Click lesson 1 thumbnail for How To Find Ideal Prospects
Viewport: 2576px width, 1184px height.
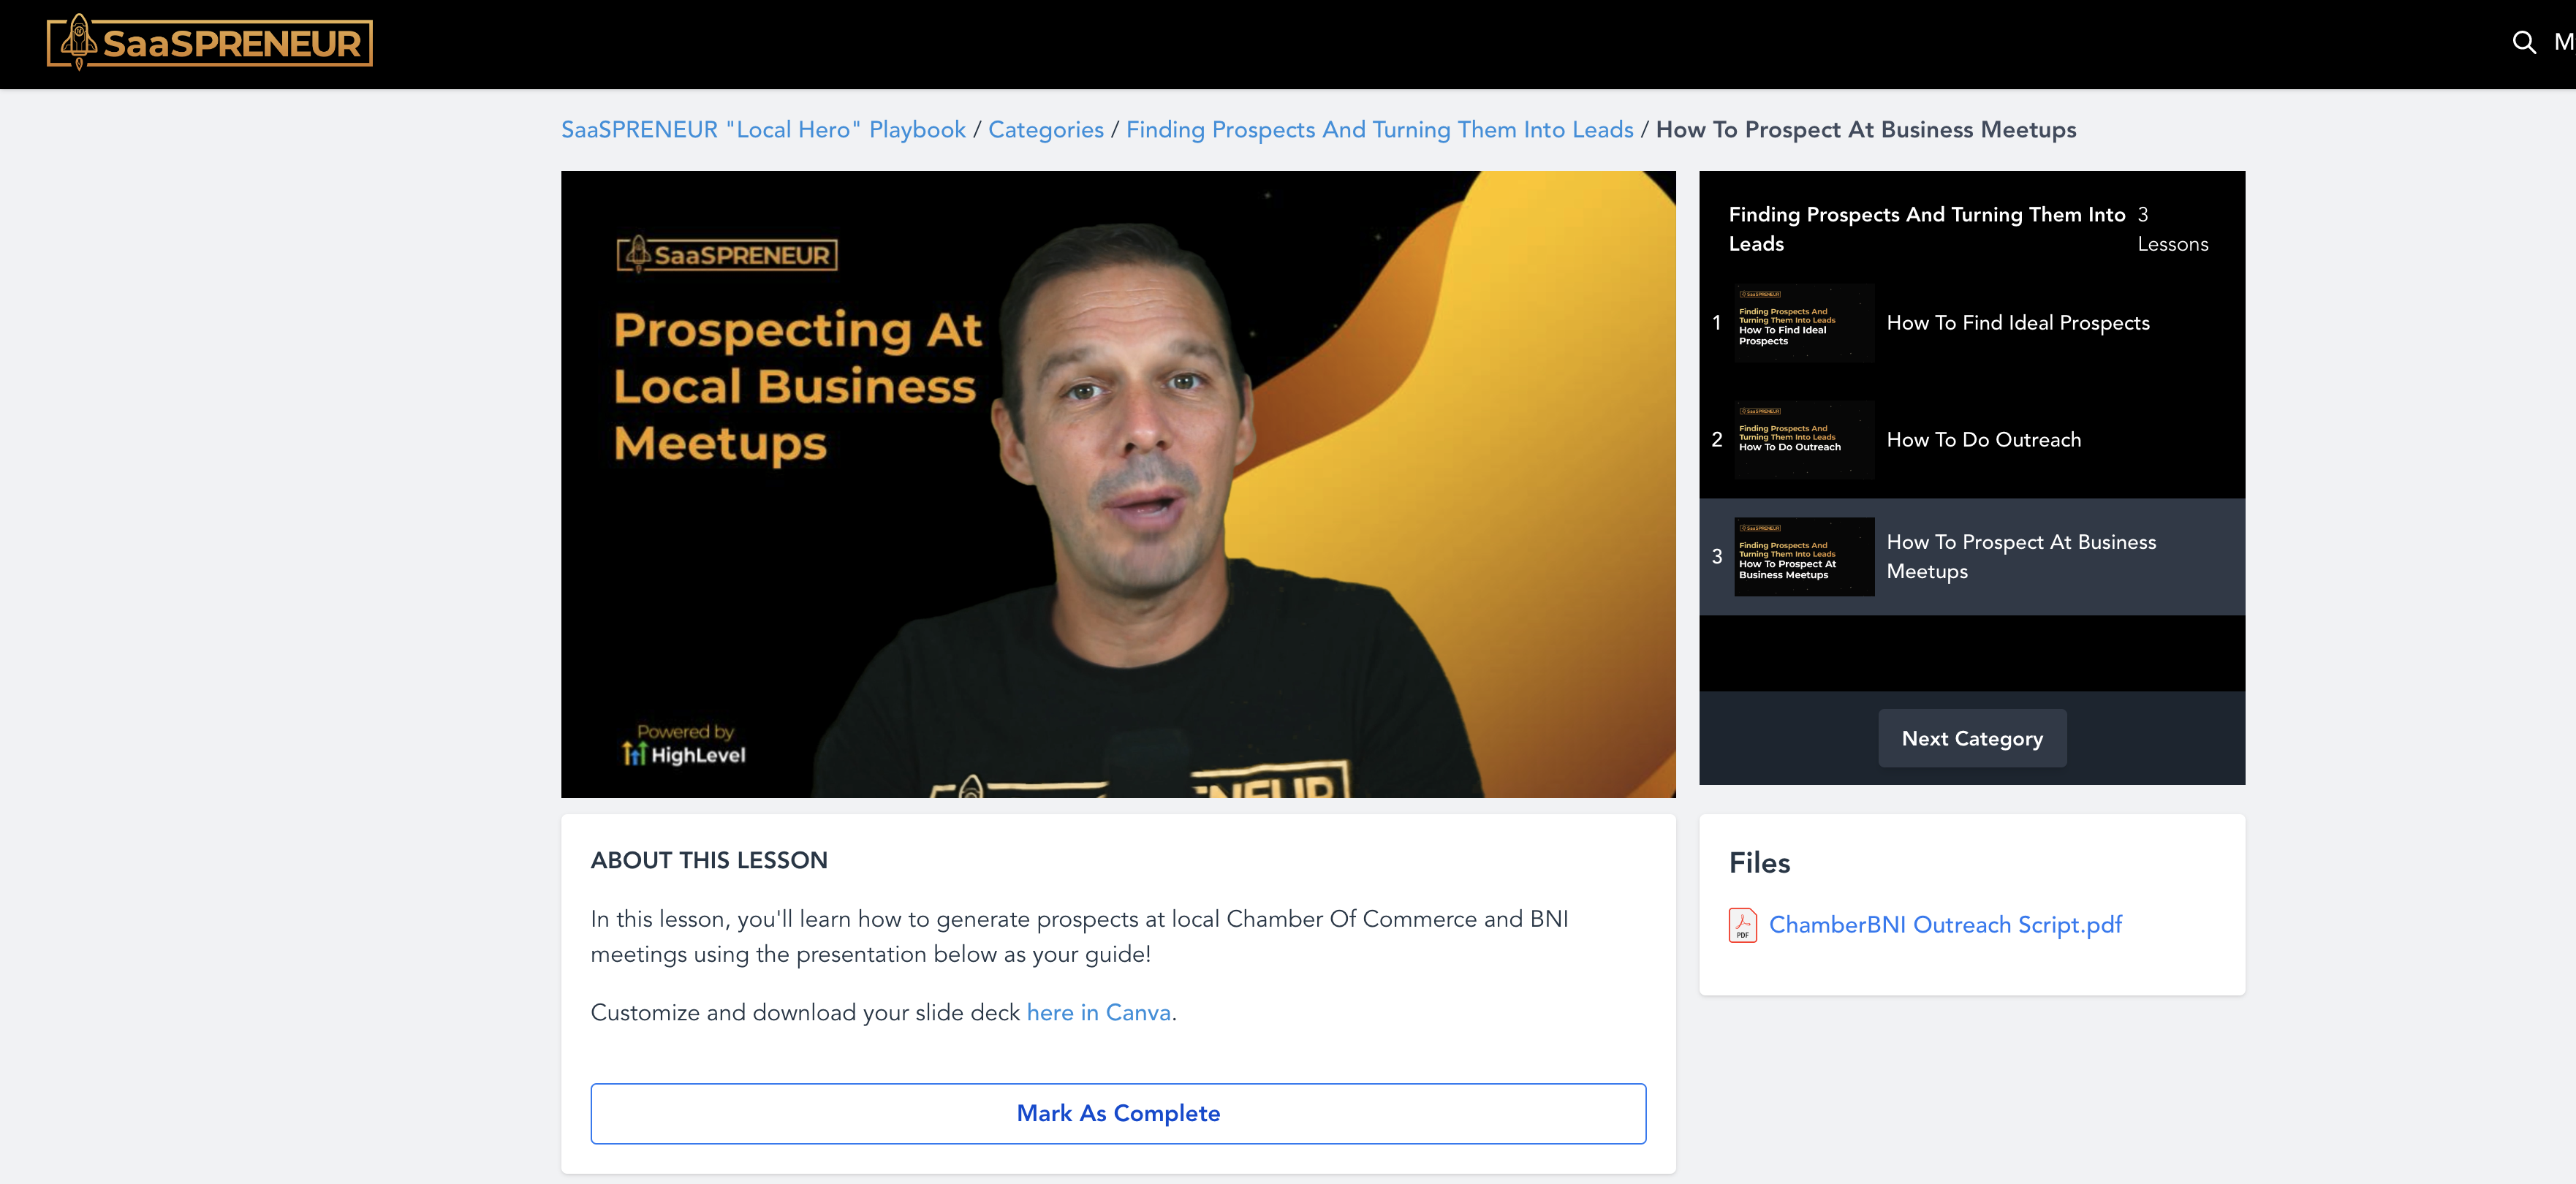[1803, 322]
